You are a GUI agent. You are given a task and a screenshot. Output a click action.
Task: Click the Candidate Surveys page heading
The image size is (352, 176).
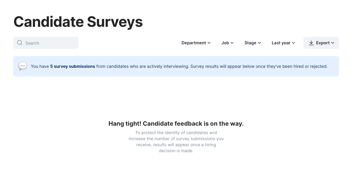pyautogui.click(x=78, y=22)
